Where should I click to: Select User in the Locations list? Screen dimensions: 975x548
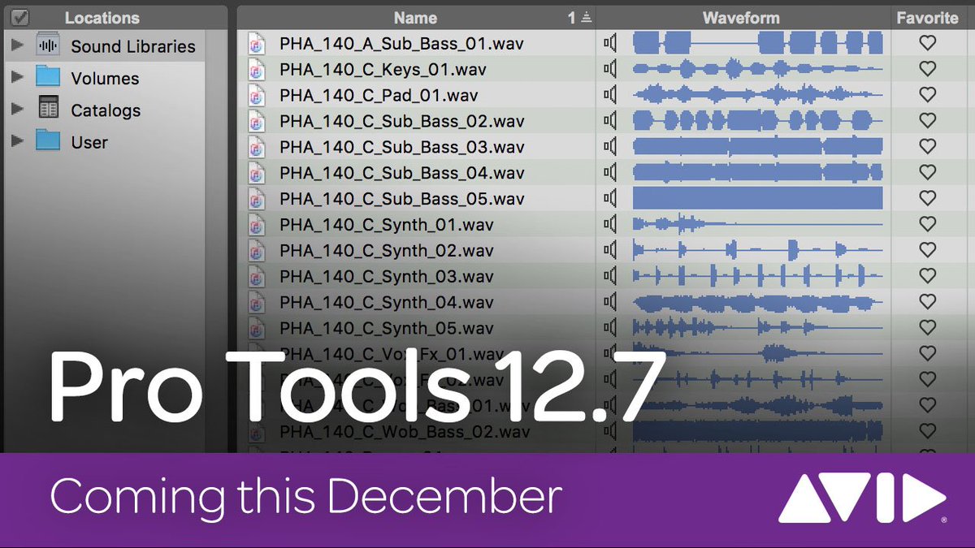89,142
